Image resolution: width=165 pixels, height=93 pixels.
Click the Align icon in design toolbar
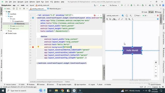pos(129,19)
